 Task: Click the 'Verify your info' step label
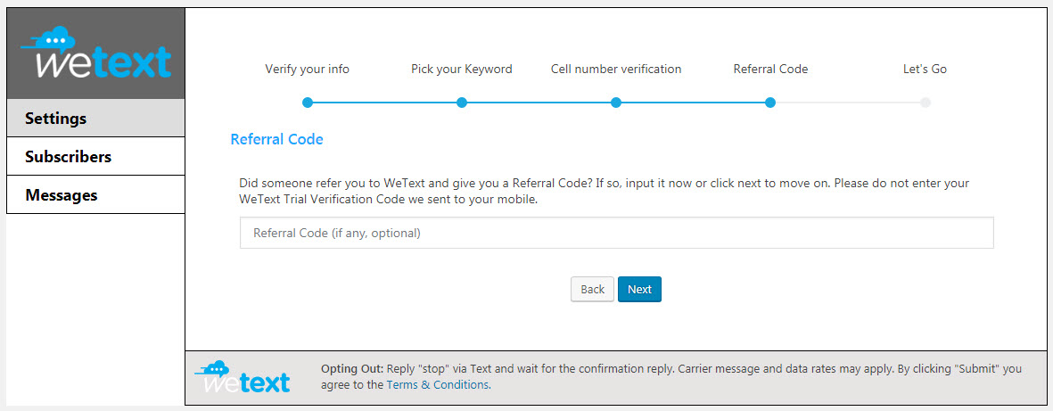[x=308, y=70]
